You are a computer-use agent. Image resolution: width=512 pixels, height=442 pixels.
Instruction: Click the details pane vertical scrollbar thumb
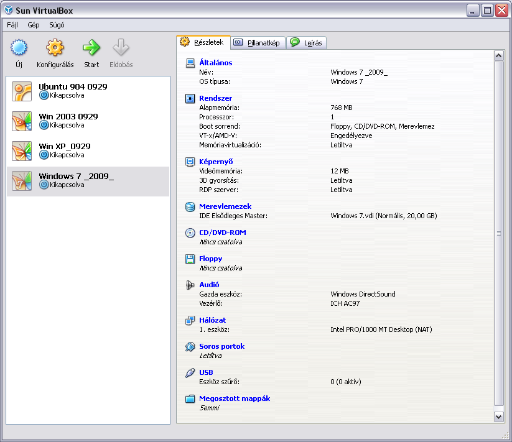[x=498, y=233]
